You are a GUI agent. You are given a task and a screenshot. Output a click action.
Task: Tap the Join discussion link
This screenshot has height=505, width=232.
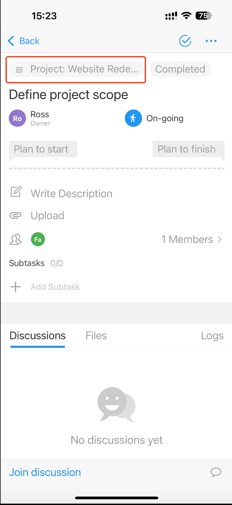pyautogui.click(x=45, y=472)
